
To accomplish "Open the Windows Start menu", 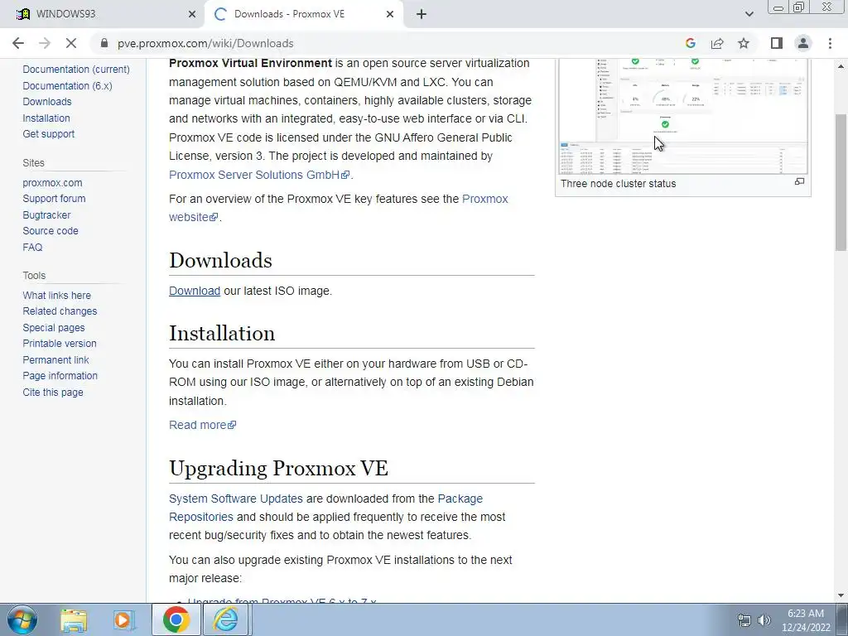I will (22, 619).
